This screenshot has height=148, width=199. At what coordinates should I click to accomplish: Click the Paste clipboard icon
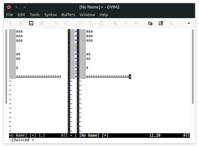click(101, 23)
